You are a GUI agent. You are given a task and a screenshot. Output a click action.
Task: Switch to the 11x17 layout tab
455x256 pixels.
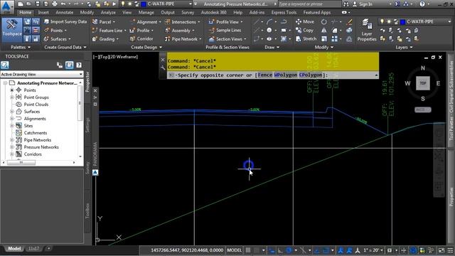tap(33, 248)
